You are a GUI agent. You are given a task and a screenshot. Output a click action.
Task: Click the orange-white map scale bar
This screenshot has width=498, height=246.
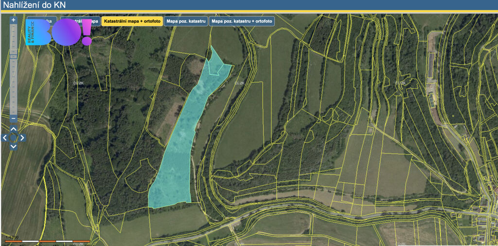coord(47,241)
